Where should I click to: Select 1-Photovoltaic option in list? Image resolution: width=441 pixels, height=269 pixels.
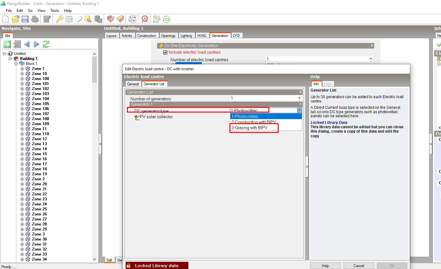tap(266, 116)
